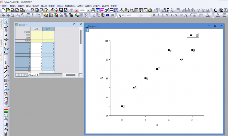Select row 11 header in Book1
This screenshot has height=136, width=228.
pos(23,72)
